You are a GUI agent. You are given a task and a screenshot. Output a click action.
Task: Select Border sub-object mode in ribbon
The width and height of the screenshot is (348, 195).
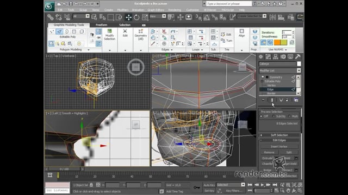pos(66,31)
